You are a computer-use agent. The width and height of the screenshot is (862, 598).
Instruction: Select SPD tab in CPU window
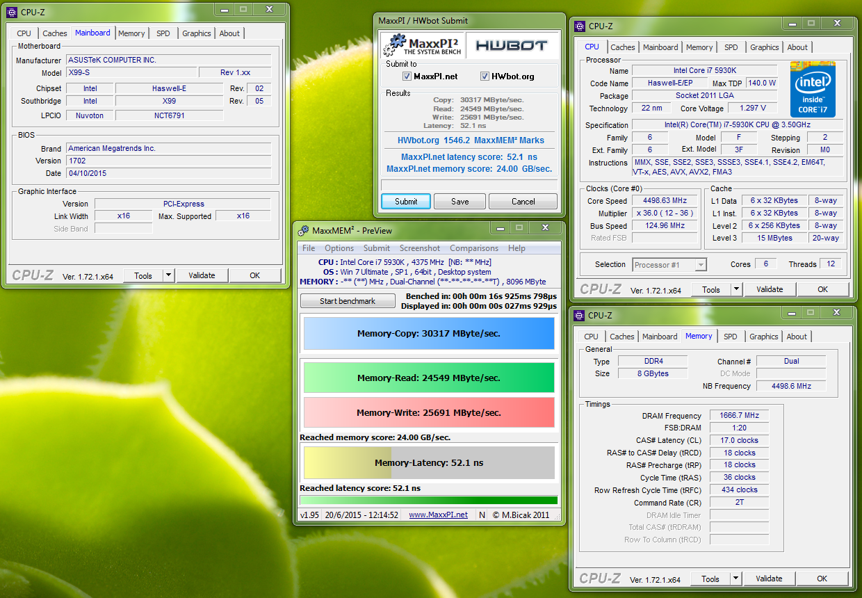pyautogui.click(x=731, y=47)
